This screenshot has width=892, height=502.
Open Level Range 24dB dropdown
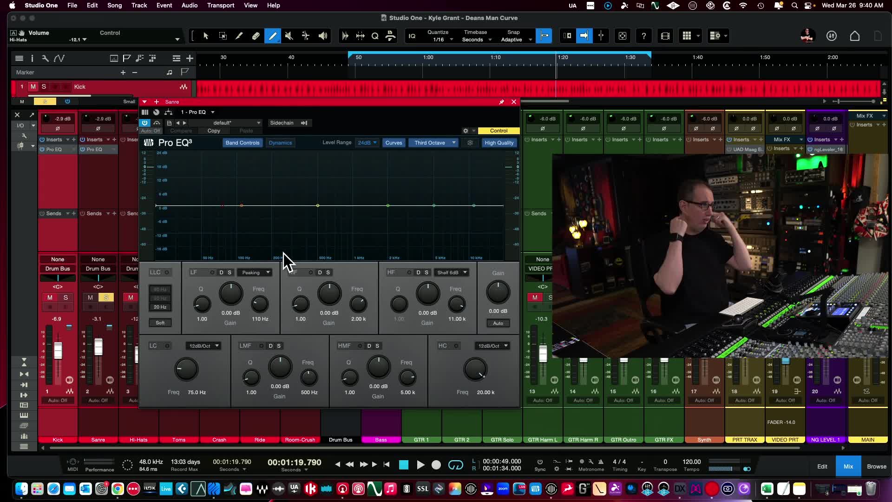(367, 143)
